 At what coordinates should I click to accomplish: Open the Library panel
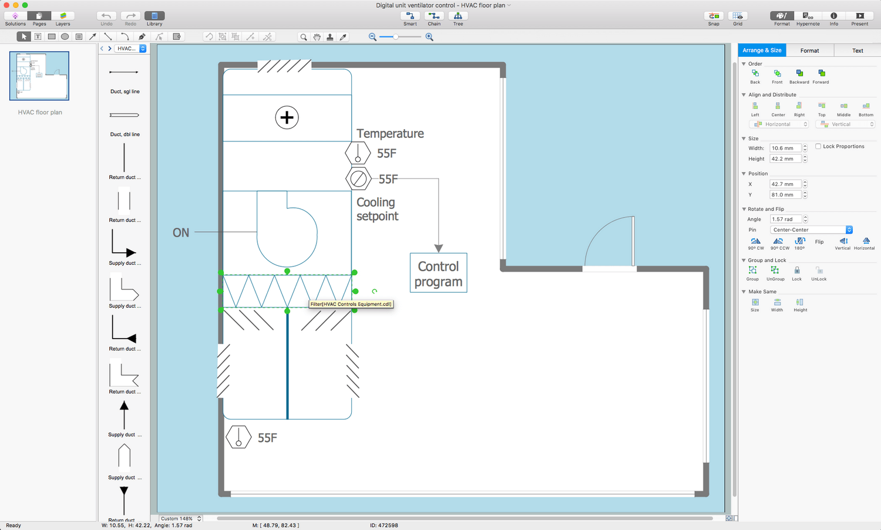(x=154, y=16)
